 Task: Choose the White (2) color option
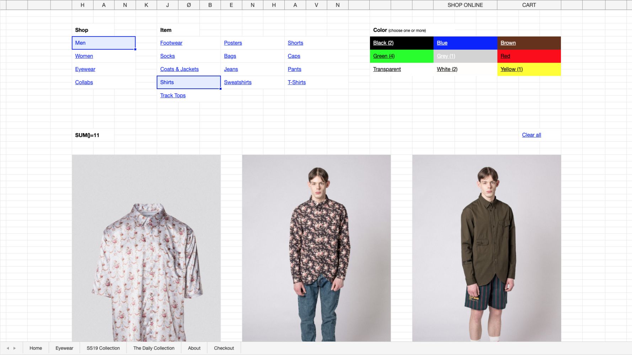click(465, 69)
